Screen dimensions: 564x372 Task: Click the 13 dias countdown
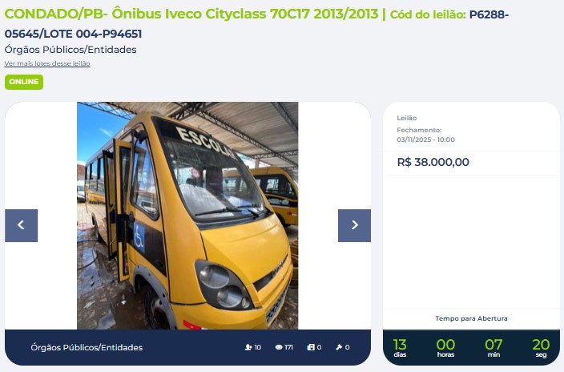pyautogui.click(x=400, y=347)
